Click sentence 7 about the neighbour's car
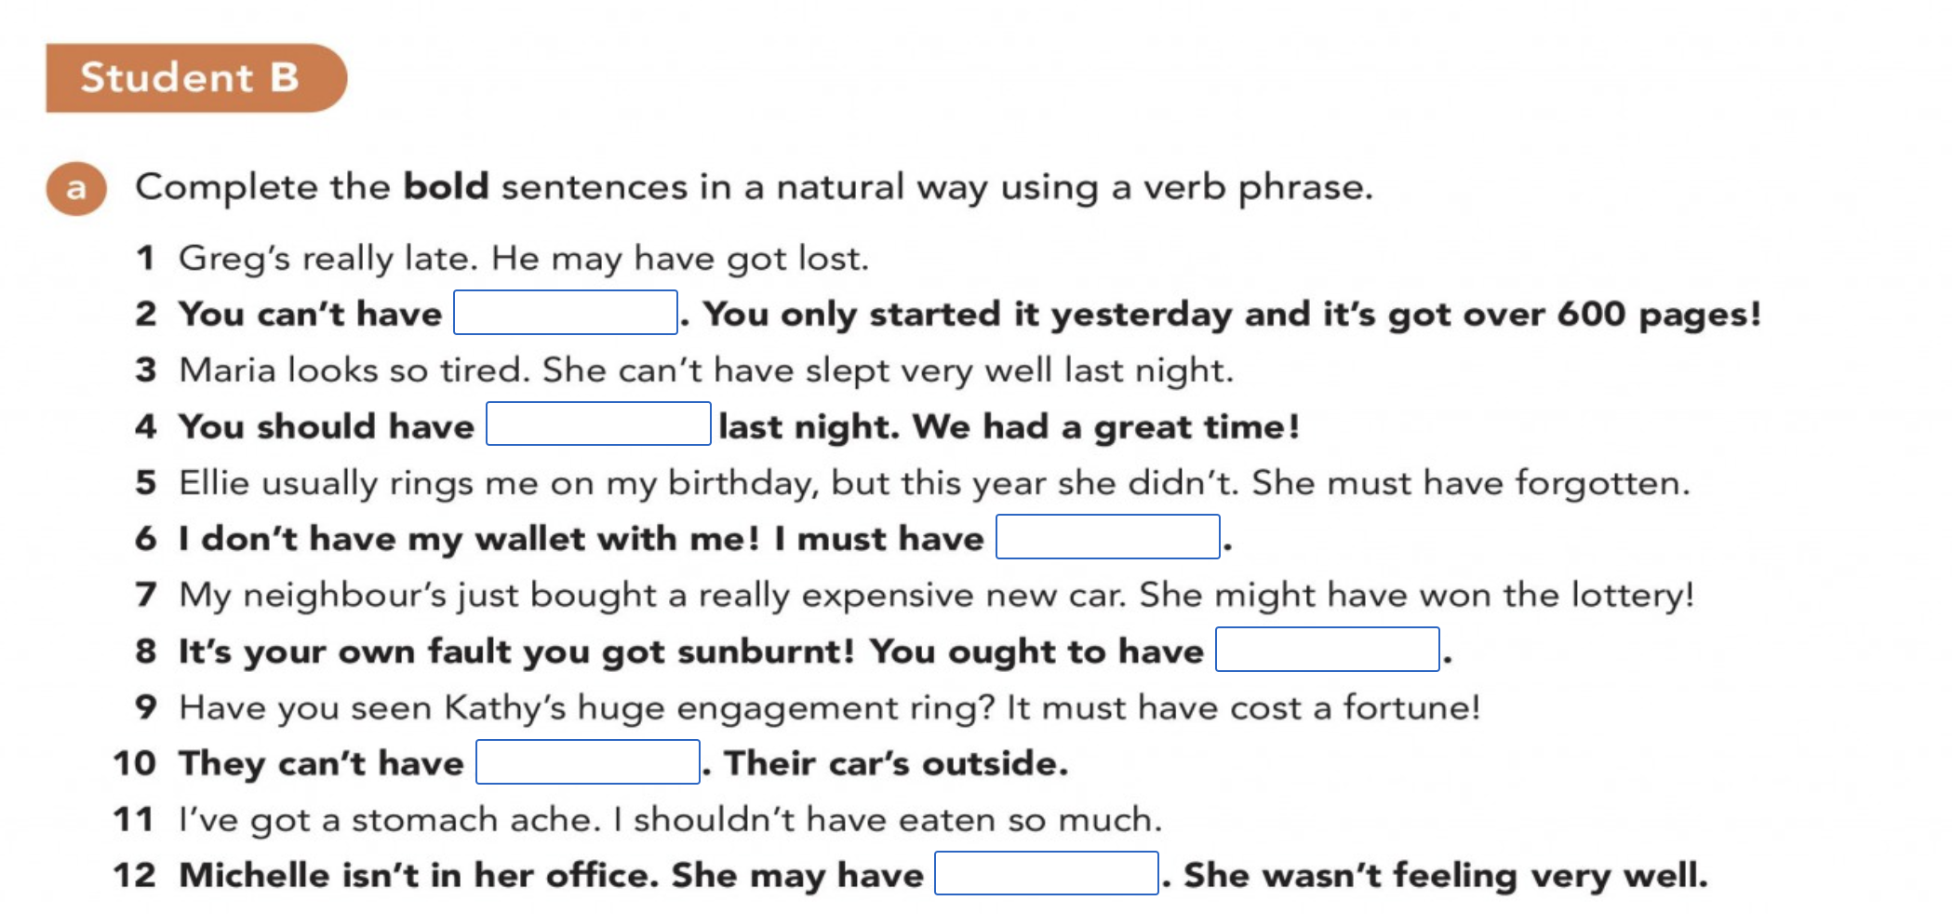The height and width of the screenshot is (914, 1952). pyautogui.click(x=936, y=595)
